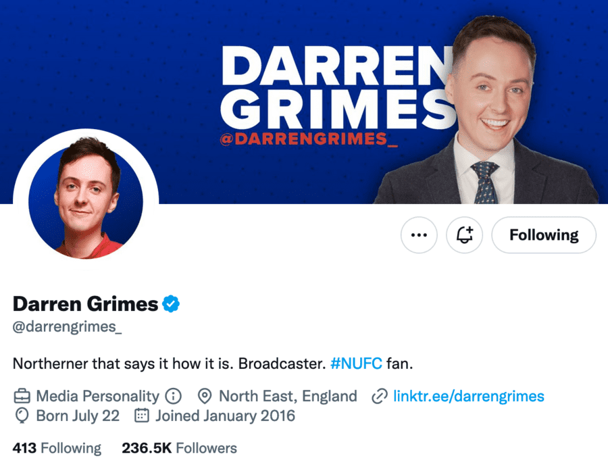Click the North East, England location text
Image resolution: width=608 pixels, height=469 pixels.
(x=288, y=396)
